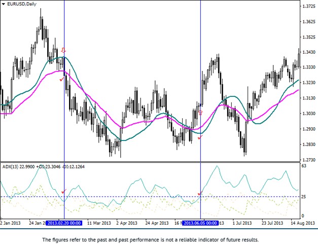The image size is (318, 251).
Task: Click the ADX scale value 63
Action: click(304, 166)
